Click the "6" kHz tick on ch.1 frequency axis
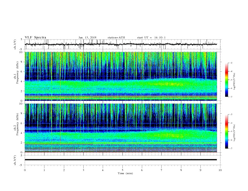 (22, 71)
